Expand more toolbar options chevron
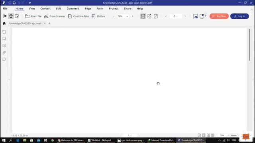Image resolution: width=255 pixels, height=143 pixels. coord(206,16)
